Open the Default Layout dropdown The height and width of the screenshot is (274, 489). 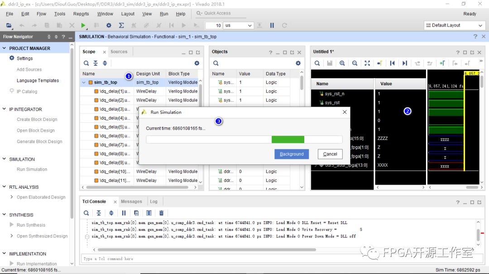(x=454, y=25)
